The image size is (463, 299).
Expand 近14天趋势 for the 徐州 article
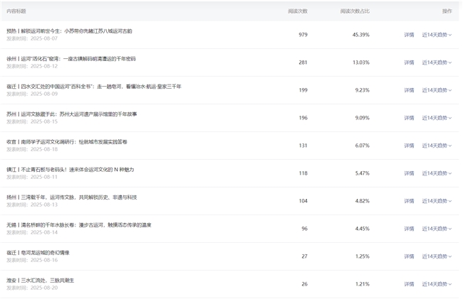[x=437, y=62]
